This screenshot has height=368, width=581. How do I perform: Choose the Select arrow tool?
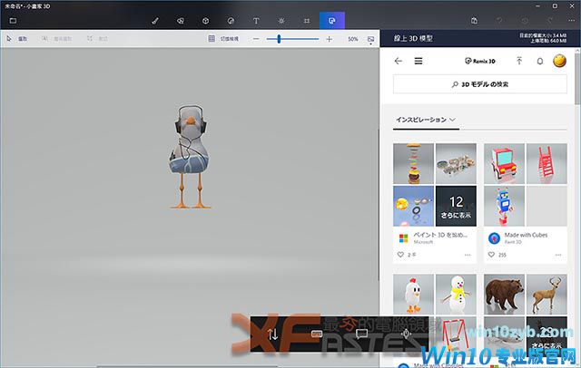click(x=17, y=38)
